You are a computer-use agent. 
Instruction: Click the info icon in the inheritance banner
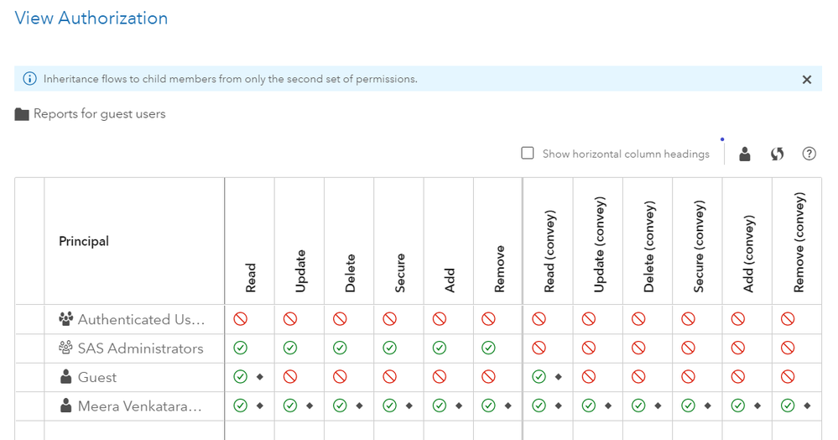point(30,79)
